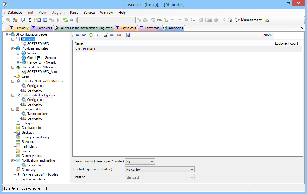Click the Search input field
This screenshot has width=307, height=194.
[x=288, y=35]
